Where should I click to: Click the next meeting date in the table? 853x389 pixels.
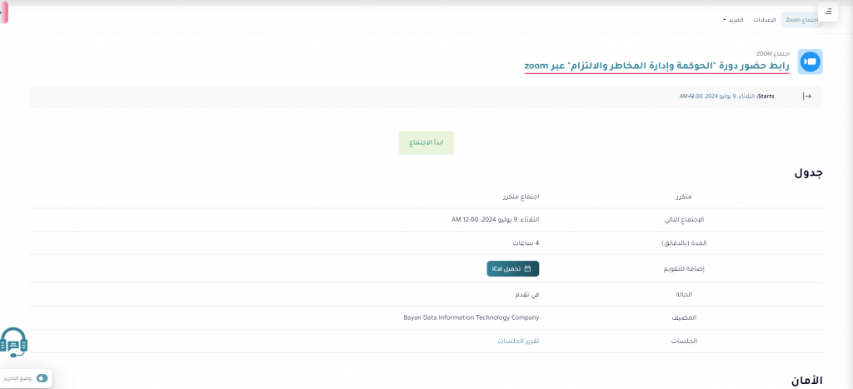490,220
